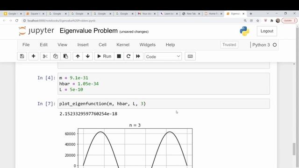This screenshot has width=299, height=168.
Task: Switch to the Gmail tab
Action: coord(147,14)
